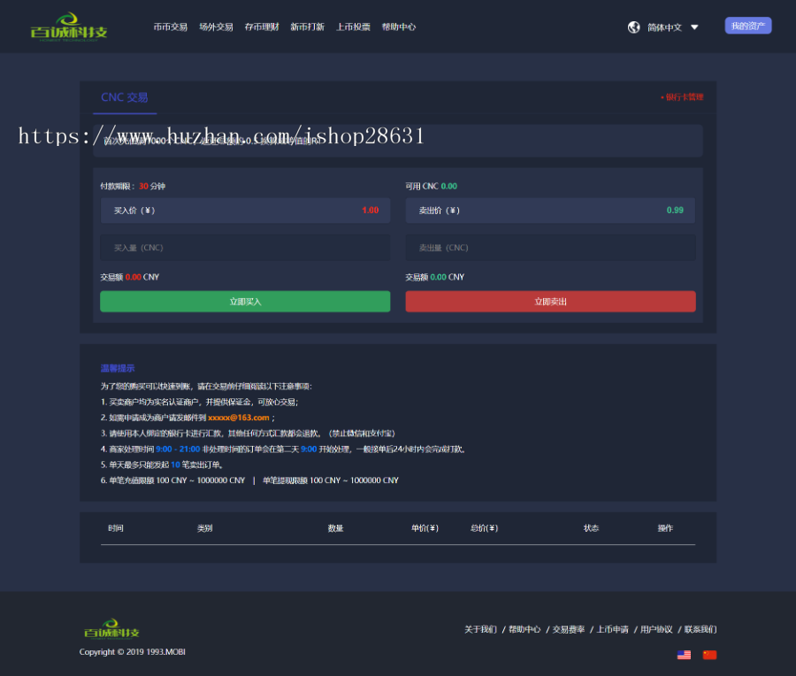This screenshot has width=796, height=676.
Task: Select the China flag icon
Action: coord(709,655)
